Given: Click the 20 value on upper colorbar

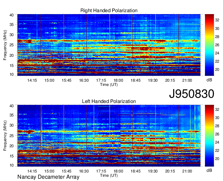Looking at the screenshot, I should [217, 70].
